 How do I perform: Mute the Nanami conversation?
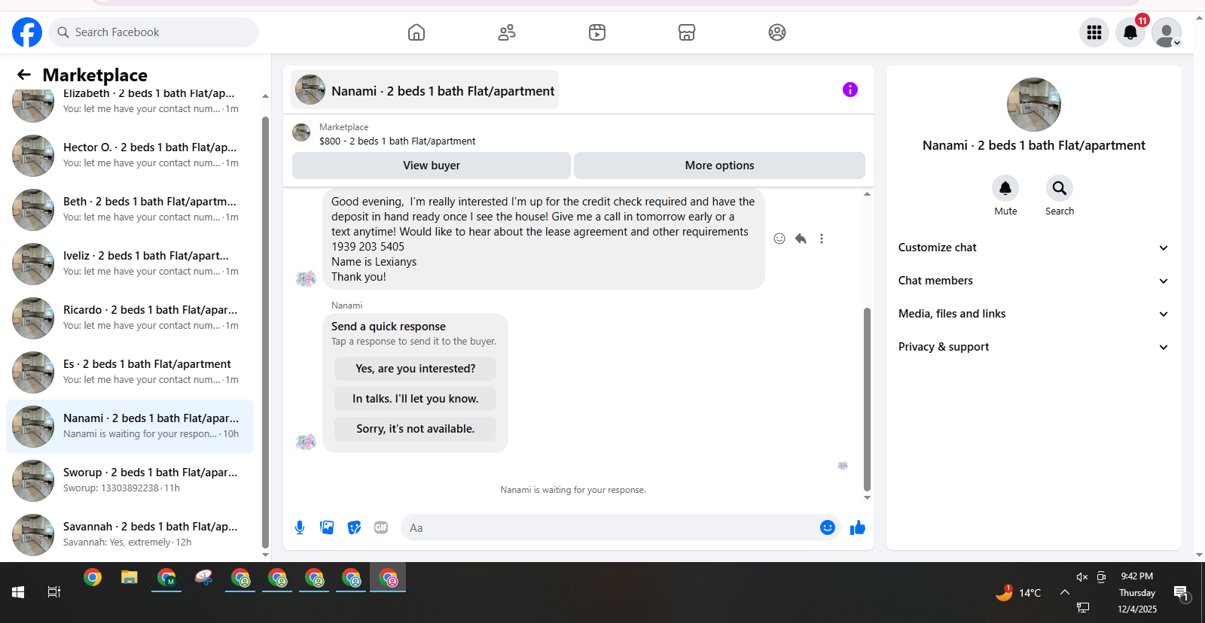[1005, 188]
